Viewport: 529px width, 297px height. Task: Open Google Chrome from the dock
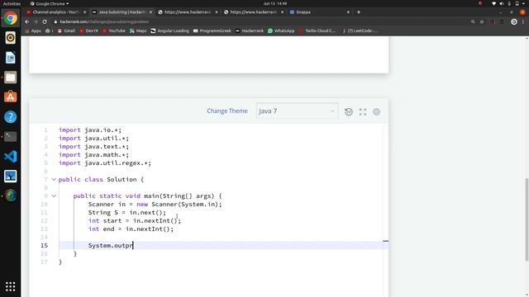[x=11, y=18]
